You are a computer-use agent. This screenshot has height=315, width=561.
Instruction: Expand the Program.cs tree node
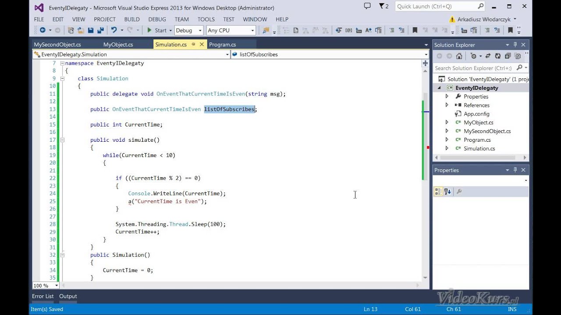tap(447, 140)
